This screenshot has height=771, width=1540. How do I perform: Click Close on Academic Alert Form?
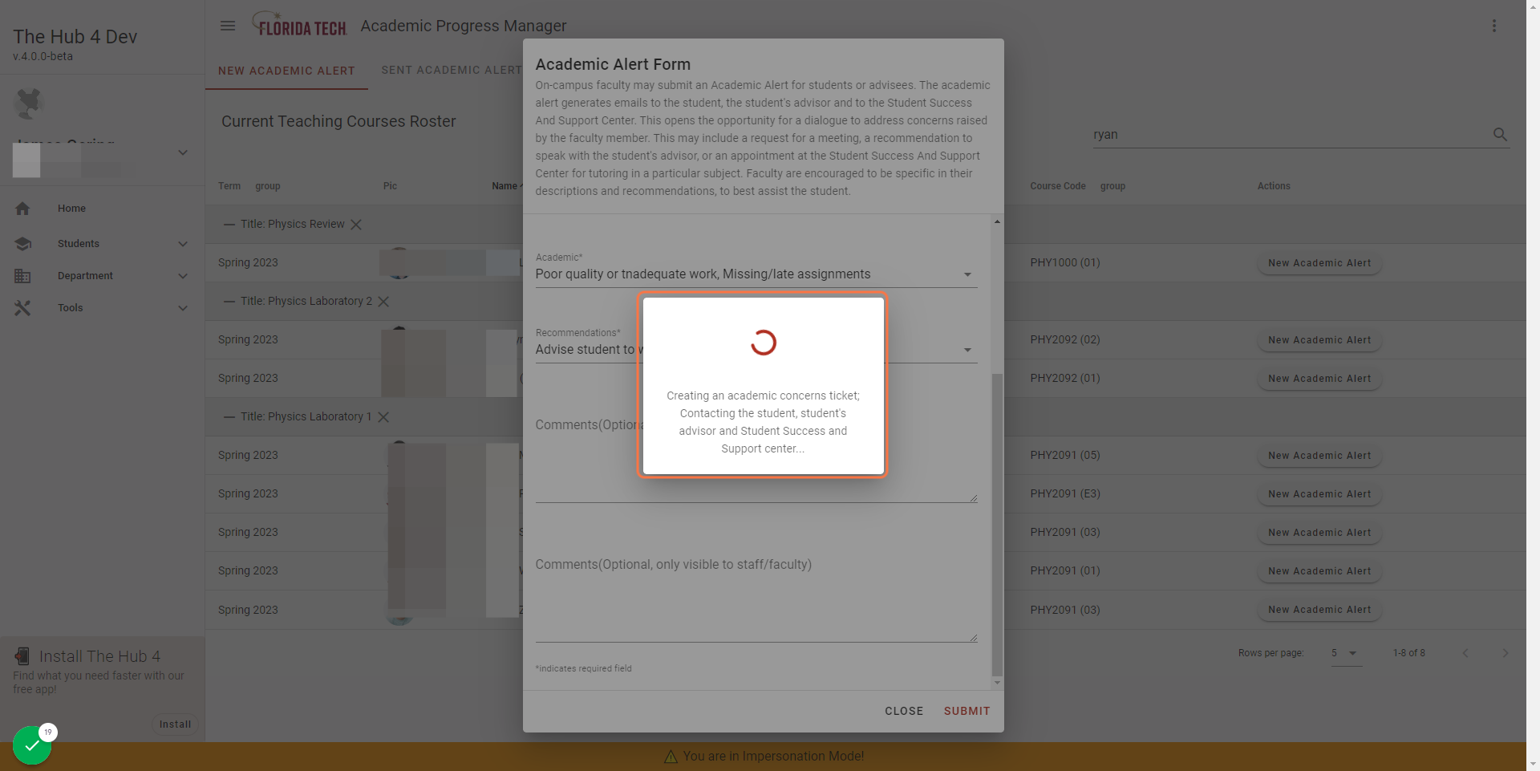tap(904, 711)
